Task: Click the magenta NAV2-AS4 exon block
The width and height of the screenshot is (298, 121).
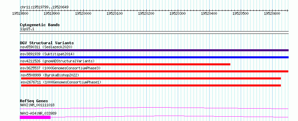Action: coord(35,117)
